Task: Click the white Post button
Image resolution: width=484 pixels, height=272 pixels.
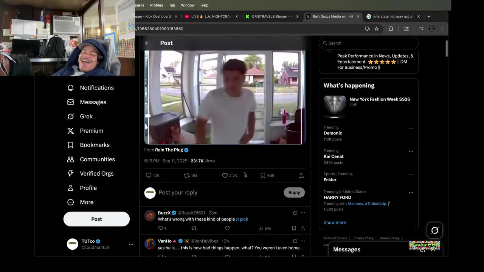Action: tap(96, 219)
